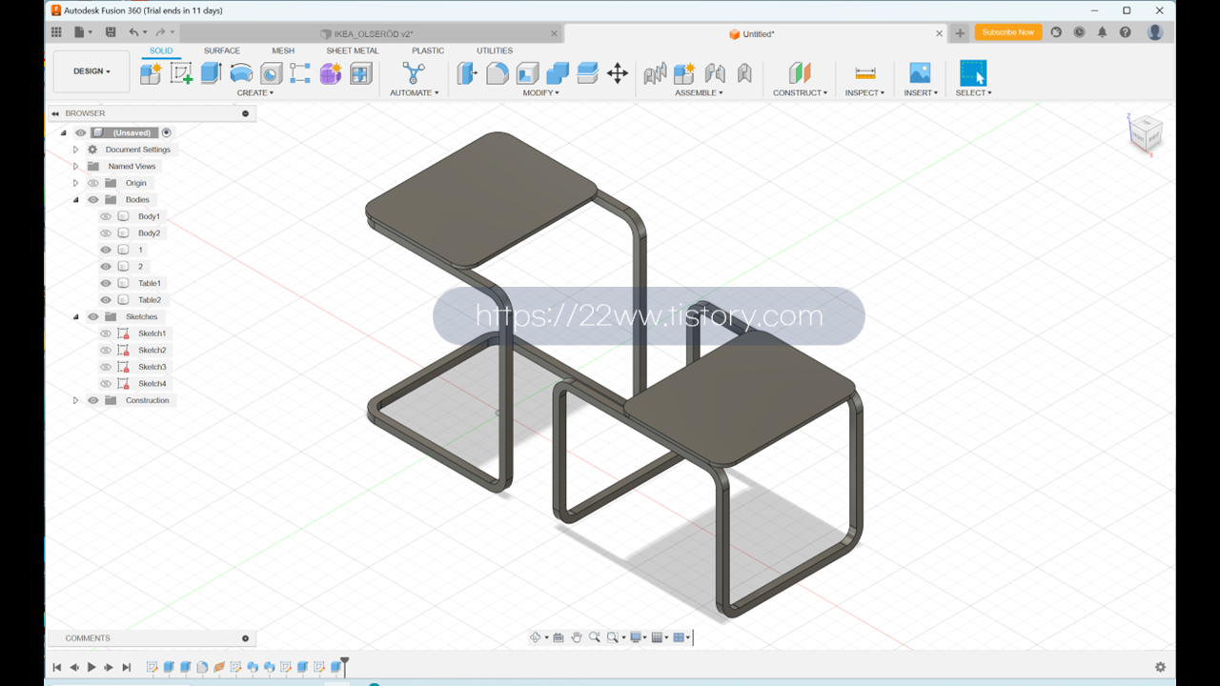Select the Combine tool in Modify
Viewport: 1220px width, 686px height.
coord(558,73)
